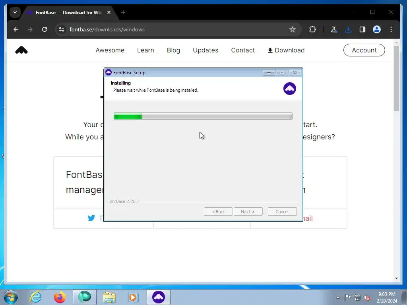Close the FontBase Setup dialog
This screenshot has width=407, height=305.
click(x=295, y=73)
